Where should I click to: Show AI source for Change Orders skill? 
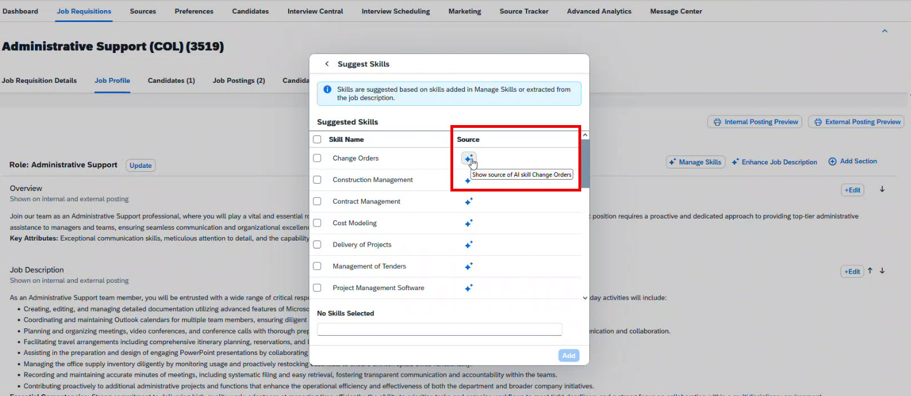click(x=468, y=158)
